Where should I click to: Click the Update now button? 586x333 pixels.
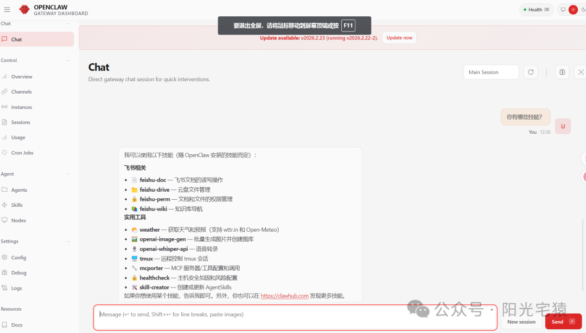pyautogui.click(x=399, y=38)
